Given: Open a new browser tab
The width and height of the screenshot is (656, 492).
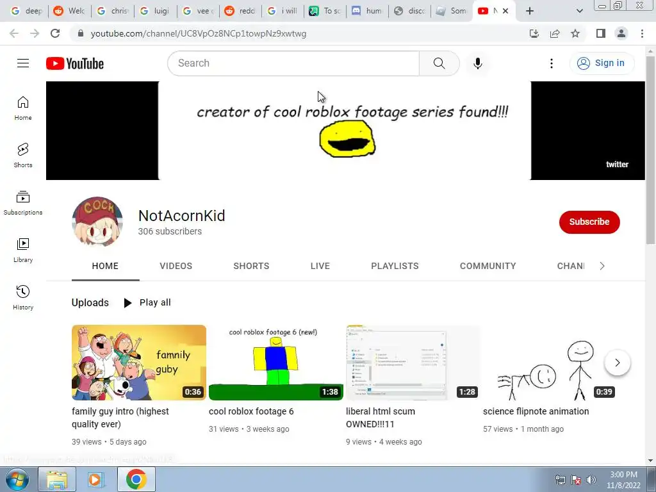Looking at the screenshot, I should pyautogui.click(x=530, y=11).
